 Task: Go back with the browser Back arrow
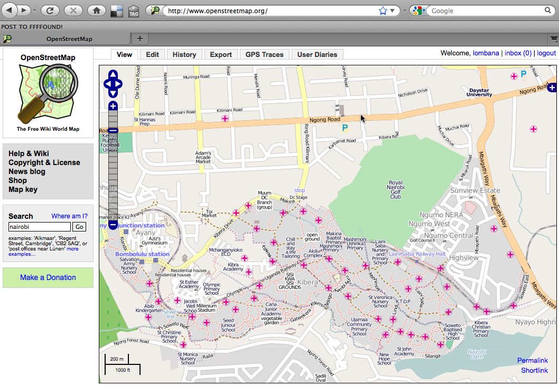point(10,11)
